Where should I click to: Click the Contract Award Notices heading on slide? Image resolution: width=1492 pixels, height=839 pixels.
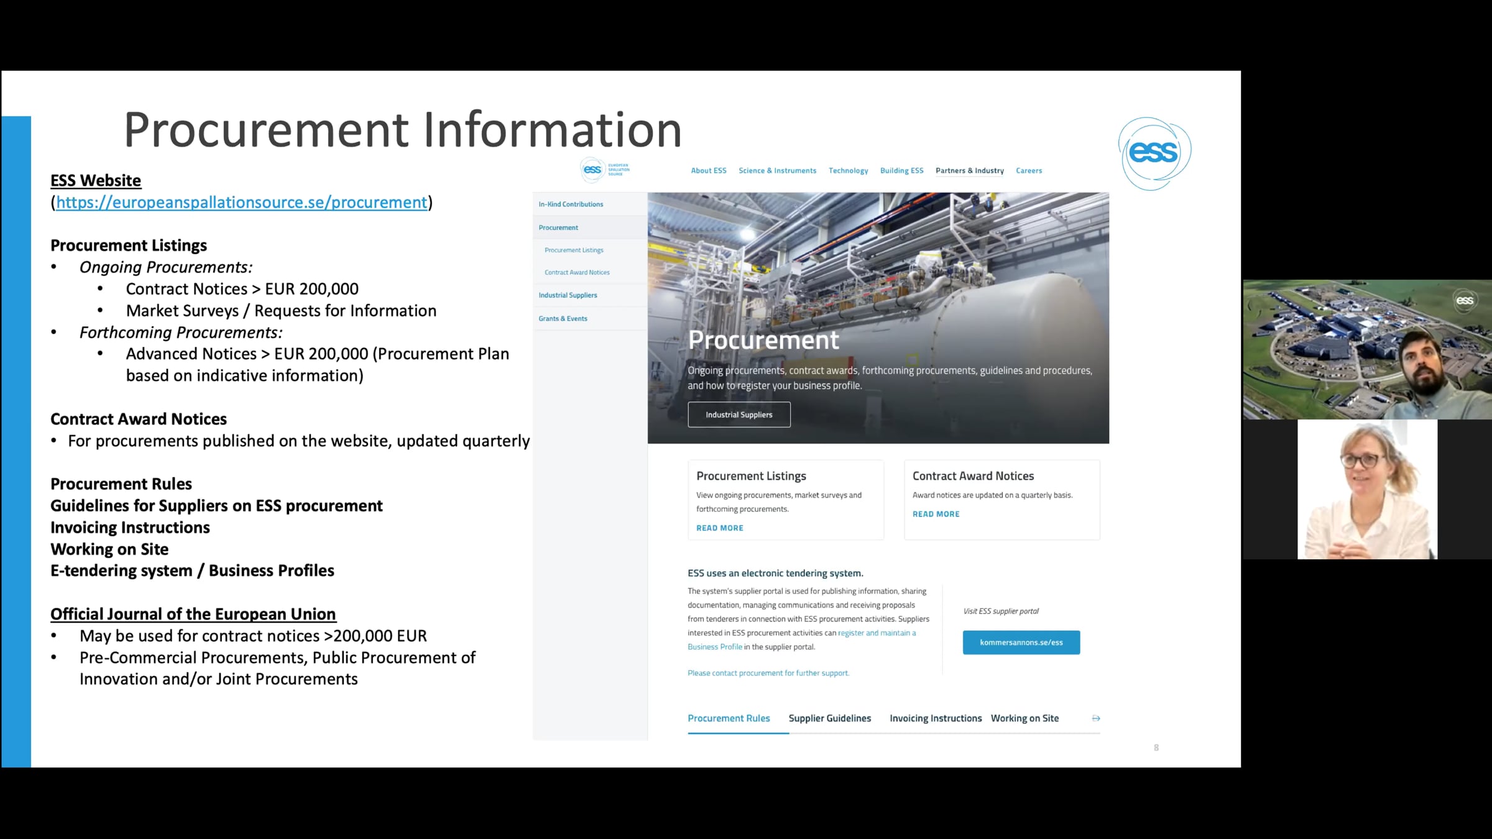pos(139,419)
